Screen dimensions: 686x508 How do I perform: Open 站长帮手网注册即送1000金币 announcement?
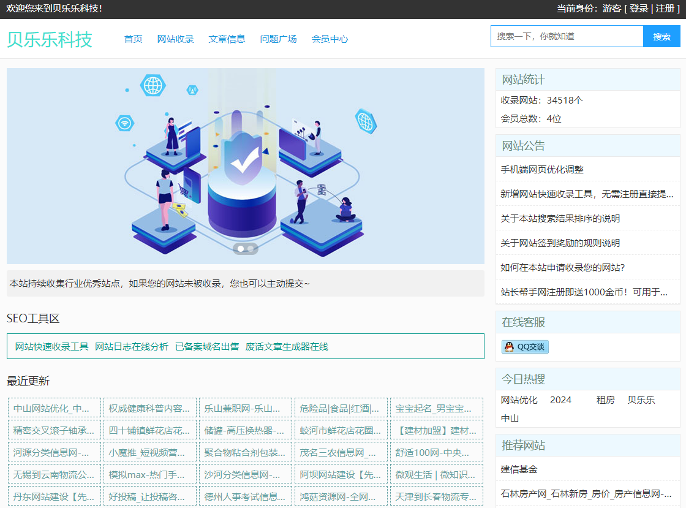click(x=584, y=292)
